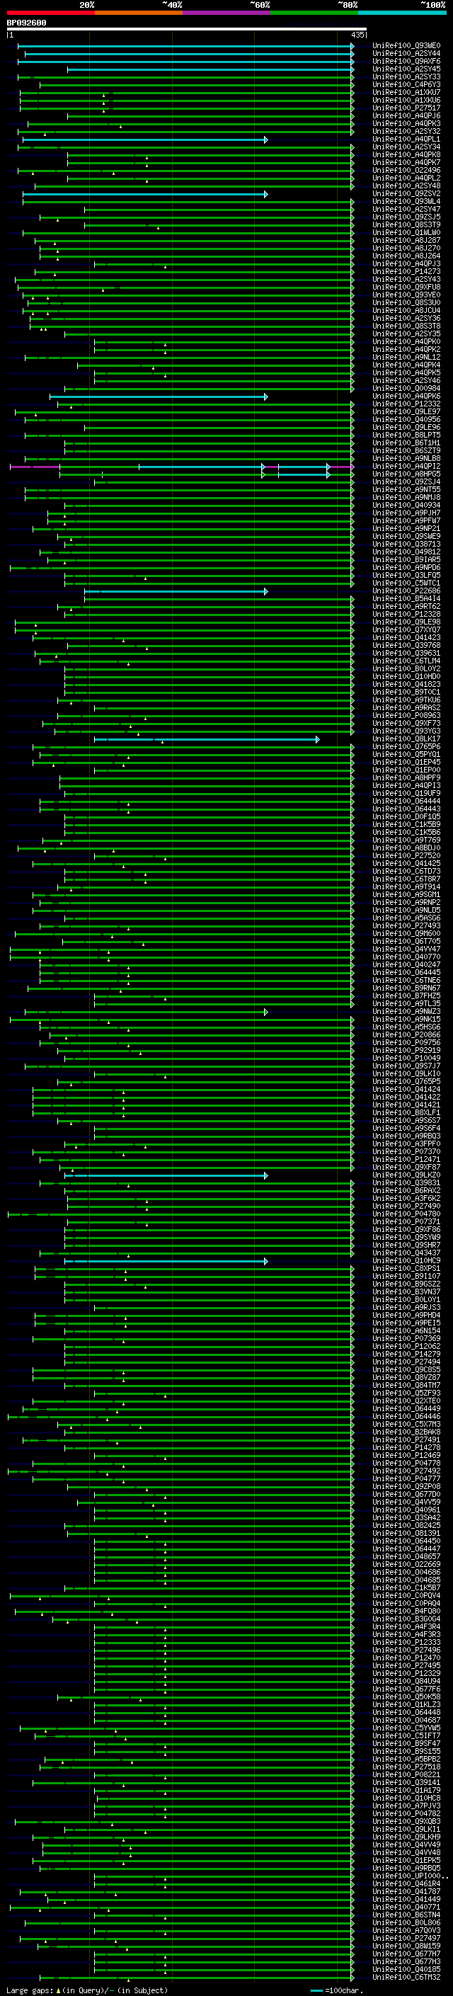
Task: Click the label UniRef100_Q1A179
Action: 406,1790
